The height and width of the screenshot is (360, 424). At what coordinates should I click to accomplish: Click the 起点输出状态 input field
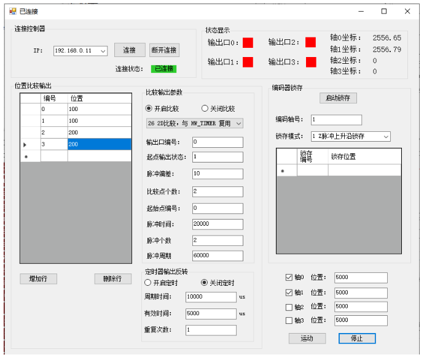pyautogui.click(x=218, y=157)
